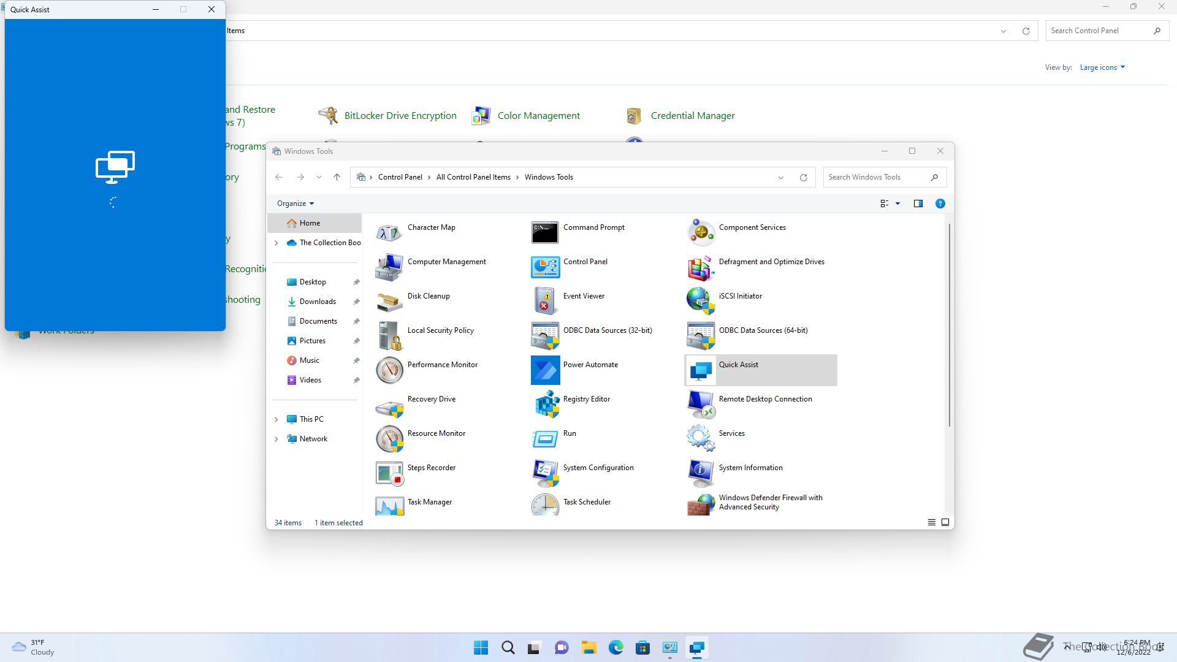Click the help question mark icon
Viewport: 1177px width, 662px height.
point(940,204)
